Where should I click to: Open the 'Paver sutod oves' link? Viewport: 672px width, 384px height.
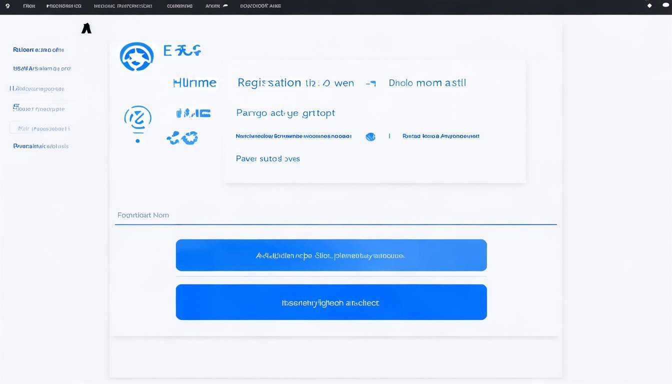tap(268, 159)
